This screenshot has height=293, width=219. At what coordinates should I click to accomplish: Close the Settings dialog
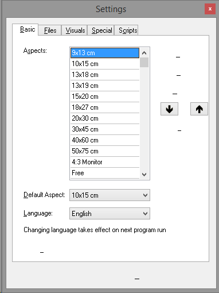210,9
